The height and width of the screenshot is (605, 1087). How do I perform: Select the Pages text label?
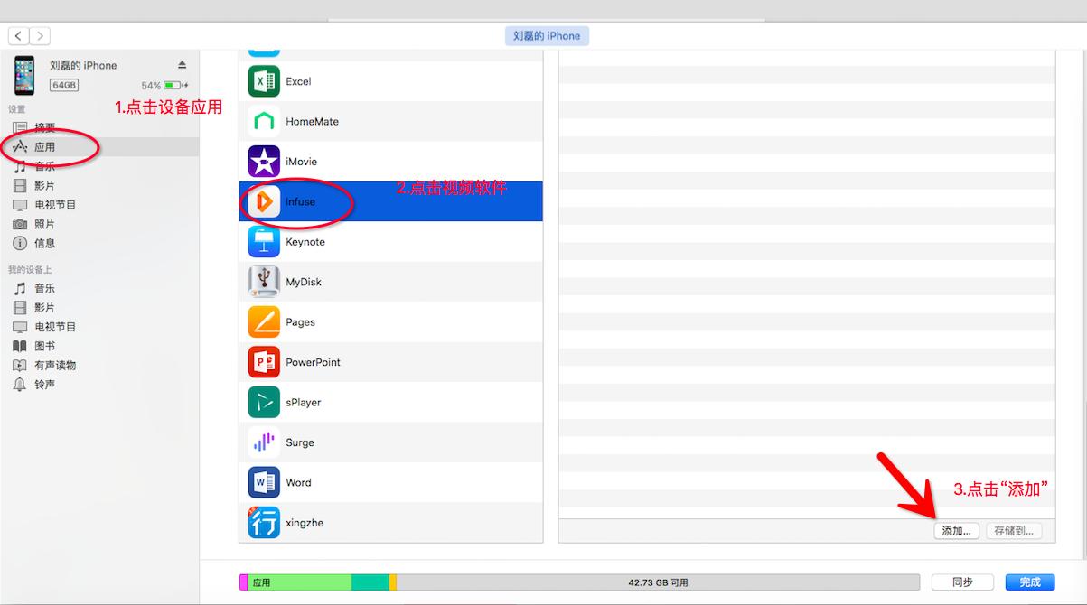pos(300,322)
